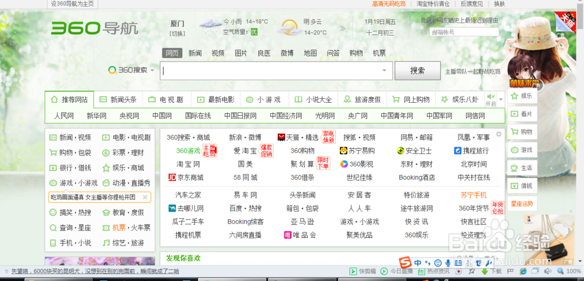The image size is (584, 281).
Task: Open the 淘宝网 link
Action: pos(188,164)
